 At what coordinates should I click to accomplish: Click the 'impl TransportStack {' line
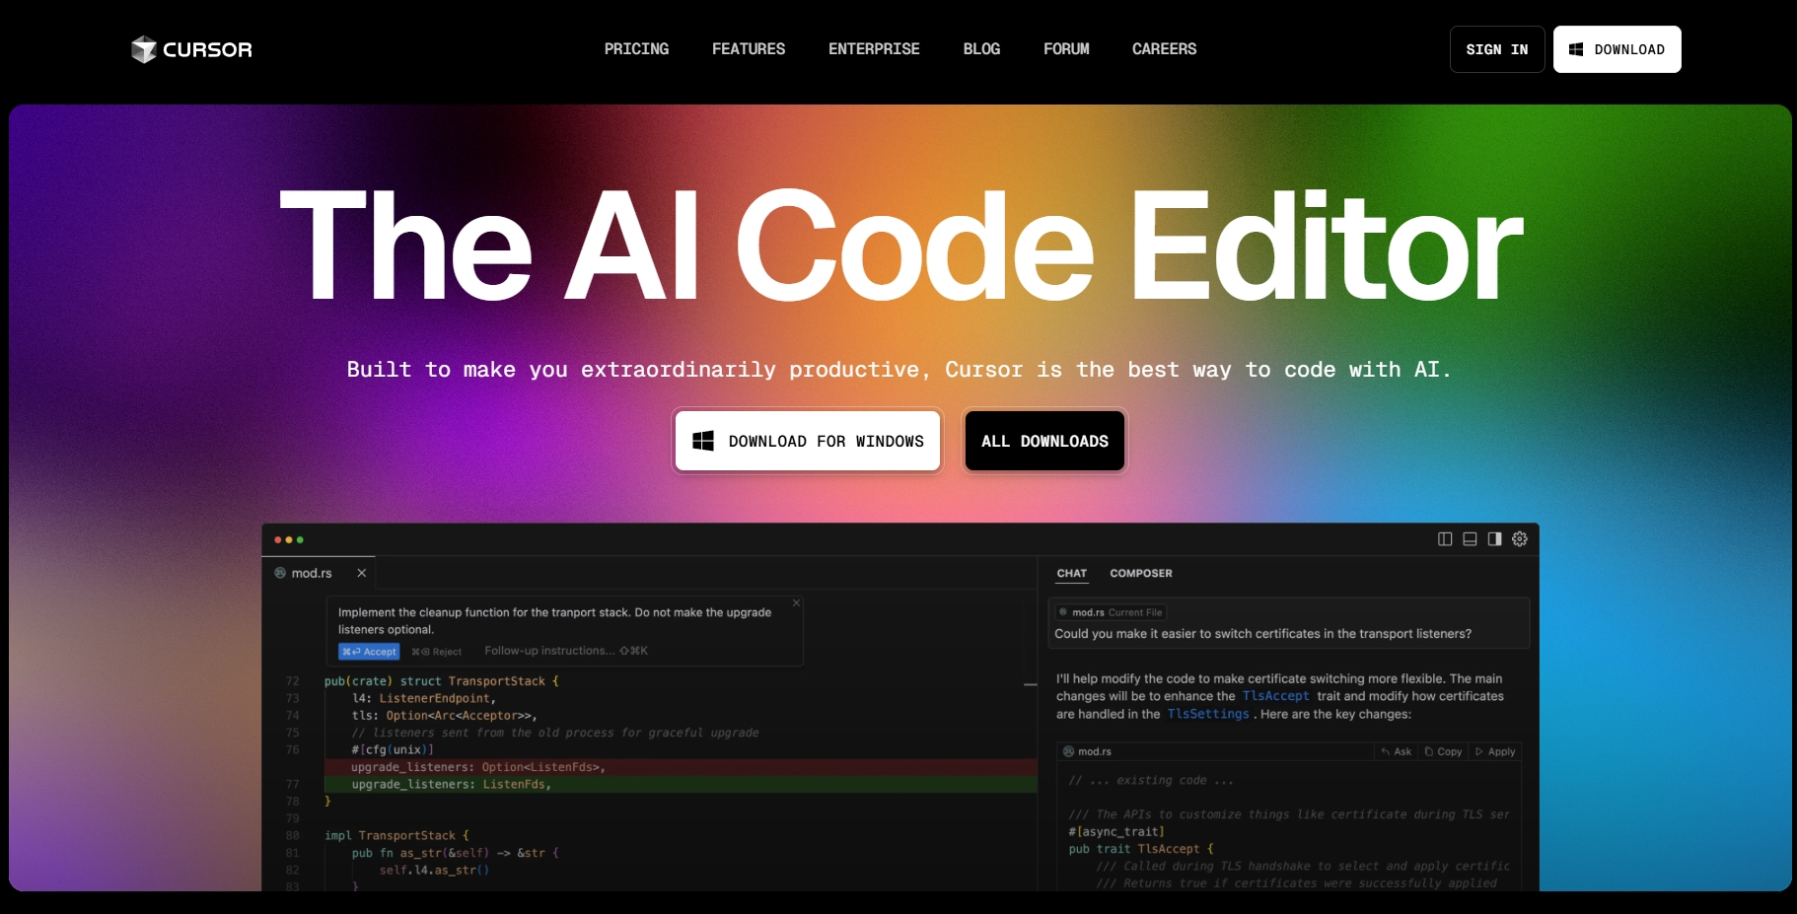pyautogui.click(x=396, y=835)
